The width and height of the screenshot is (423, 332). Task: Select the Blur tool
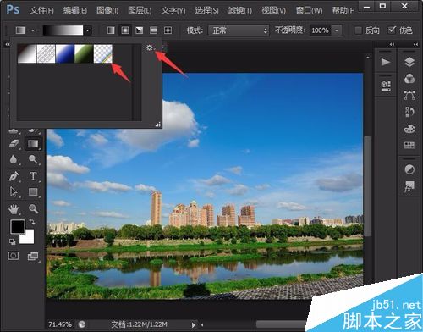[x=14, y=160]
